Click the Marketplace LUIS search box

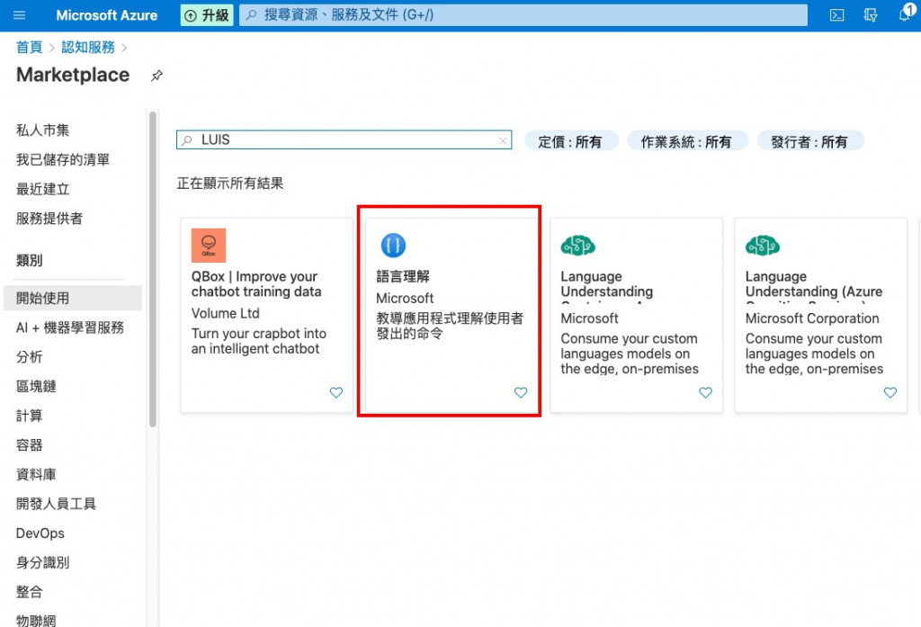pyautogui.click(x=344, y=139)
